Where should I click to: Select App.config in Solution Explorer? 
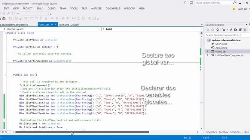tap(221, 48)
